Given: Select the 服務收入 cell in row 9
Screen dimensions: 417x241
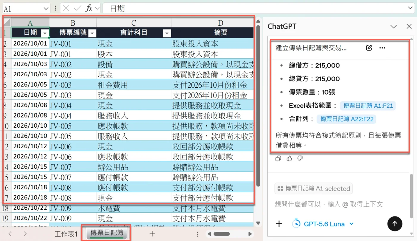Looking at the screenshot, I should [134, 115].
